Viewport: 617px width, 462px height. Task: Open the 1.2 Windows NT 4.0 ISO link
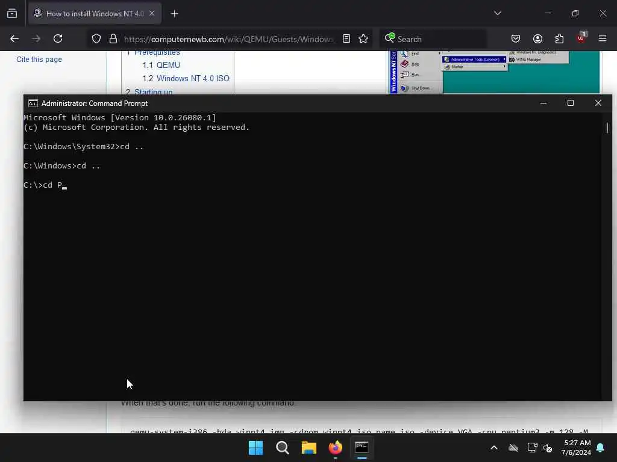tap(186, 79)
